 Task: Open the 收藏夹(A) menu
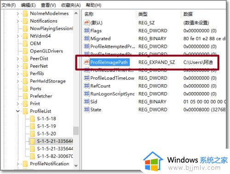[x=71, y=5]
